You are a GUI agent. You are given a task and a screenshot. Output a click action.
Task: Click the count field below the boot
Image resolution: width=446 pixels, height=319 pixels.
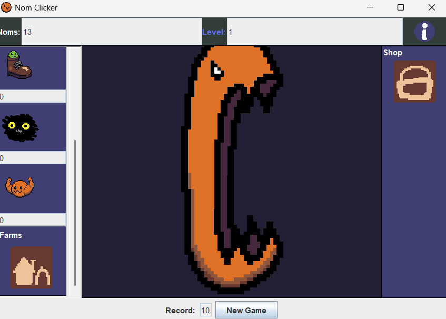33,96
